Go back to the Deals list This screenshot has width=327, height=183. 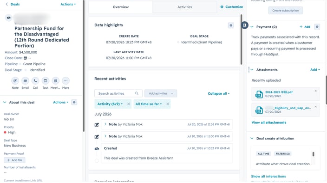click(13, 4)
